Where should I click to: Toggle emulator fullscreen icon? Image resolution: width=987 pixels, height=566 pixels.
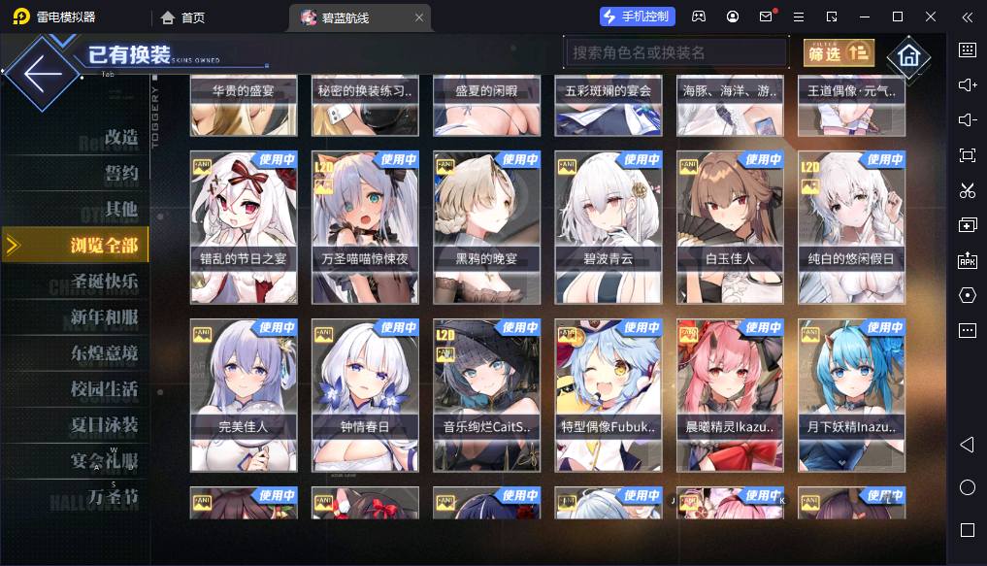[x=968, y=155]
